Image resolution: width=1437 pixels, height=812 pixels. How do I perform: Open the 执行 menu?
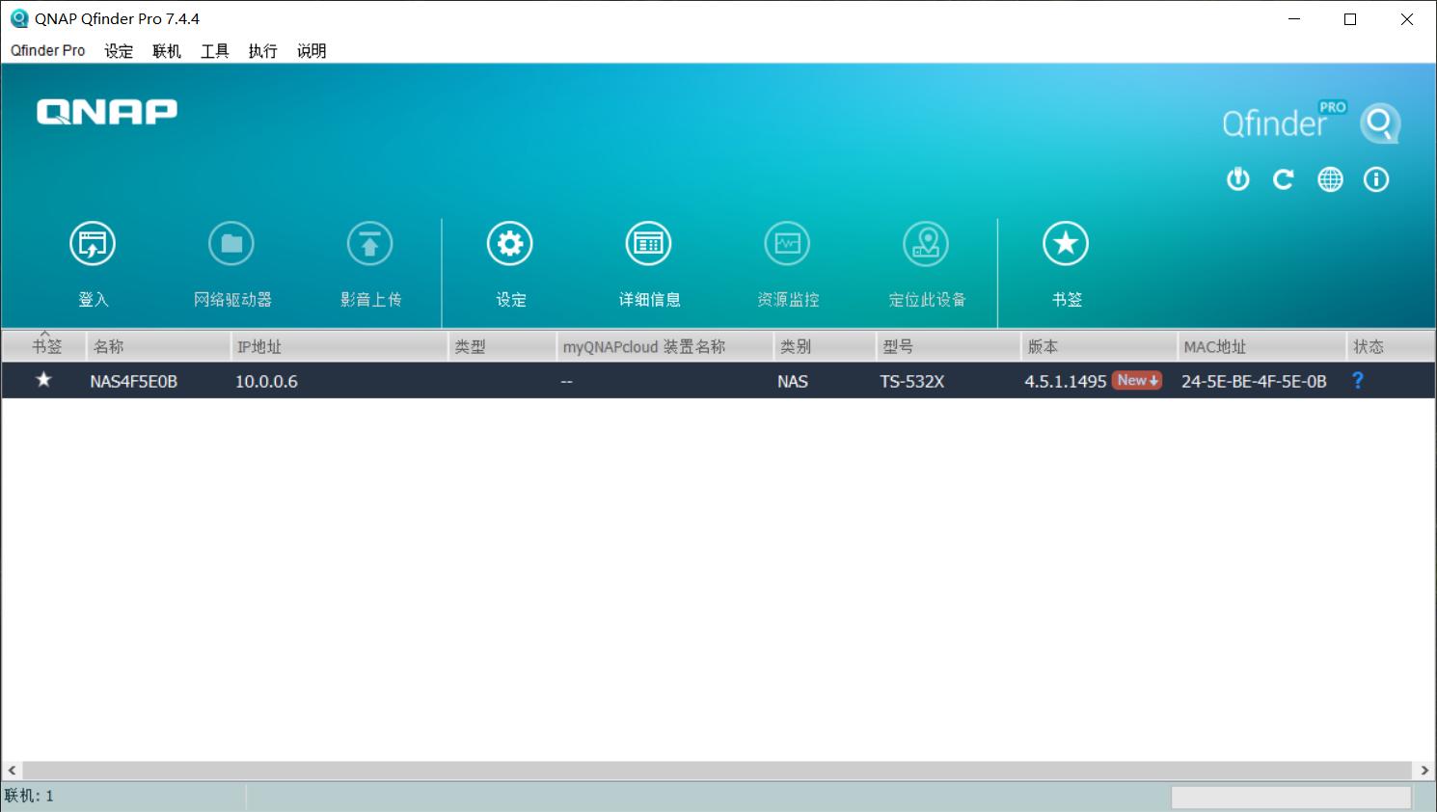click(x=262, y=51)
